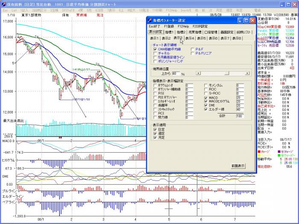
Task: Enable the P&Fリニア checkbox
Action: 192,53
